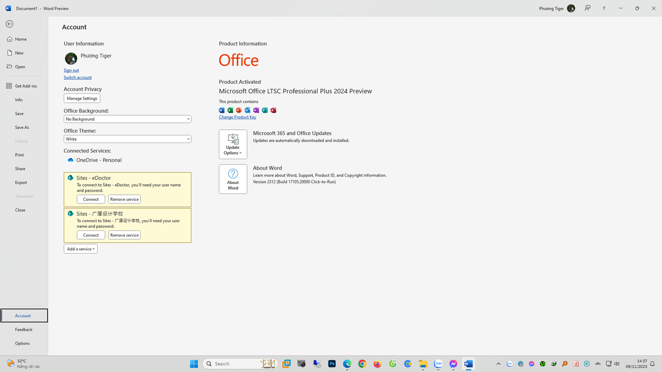The image size is (662, 372).
Task: Open Get Add-ins
Action: [24, 86]
